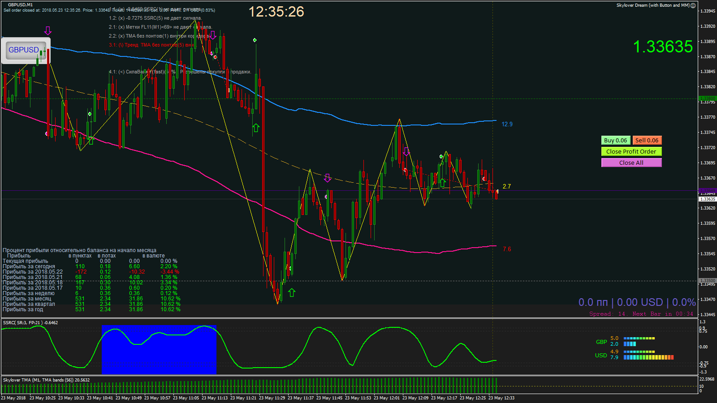Click the Прибыль за 2018.05.18 row label
The image size is (717, 403).
coord(33,283)
